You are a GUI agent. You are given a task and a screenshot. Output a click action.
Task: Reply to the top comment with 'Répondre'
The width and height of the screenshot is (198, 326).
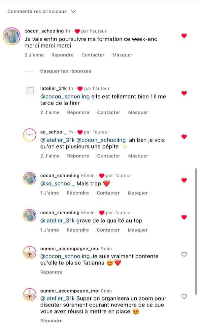click(x=62, y=55)
